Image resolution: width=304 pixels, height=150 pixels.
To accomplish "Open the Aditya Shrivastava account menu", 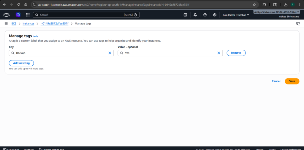I will [277, 12].
